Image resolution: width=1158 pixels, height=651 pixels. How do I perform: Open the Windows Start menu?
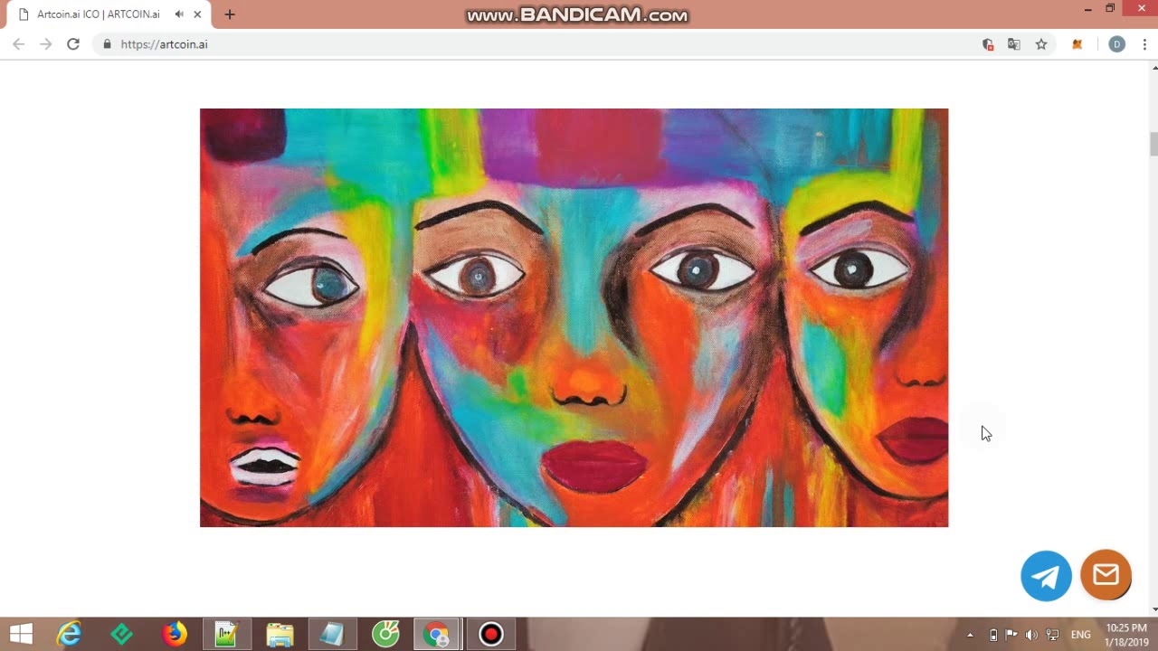(21, 634)
